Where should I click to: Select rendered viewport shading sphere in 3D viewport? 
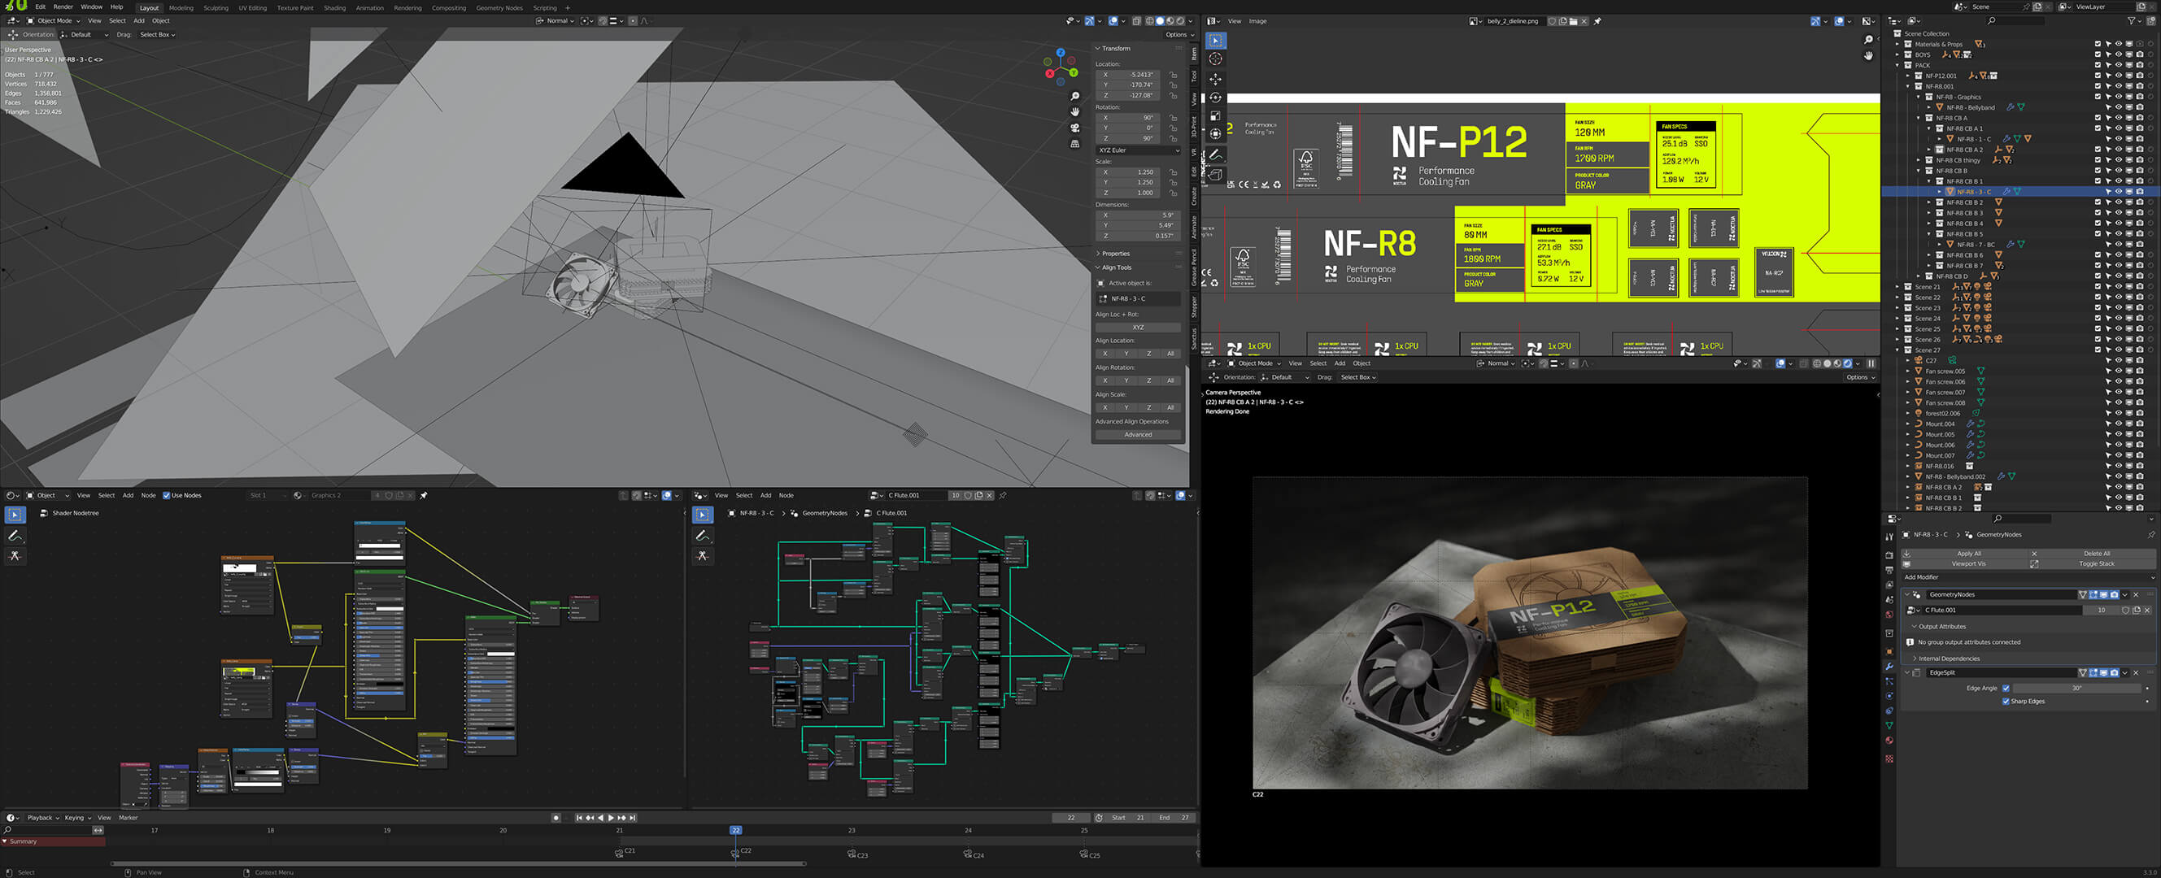[1179, 21]
